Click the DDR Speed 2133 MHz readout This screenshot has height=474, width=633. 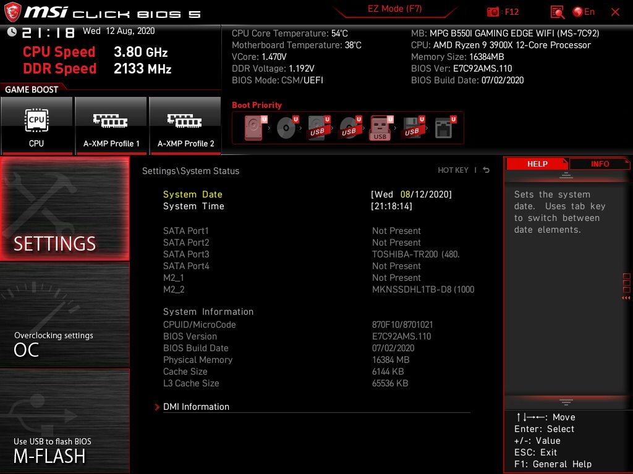(97, 69)
